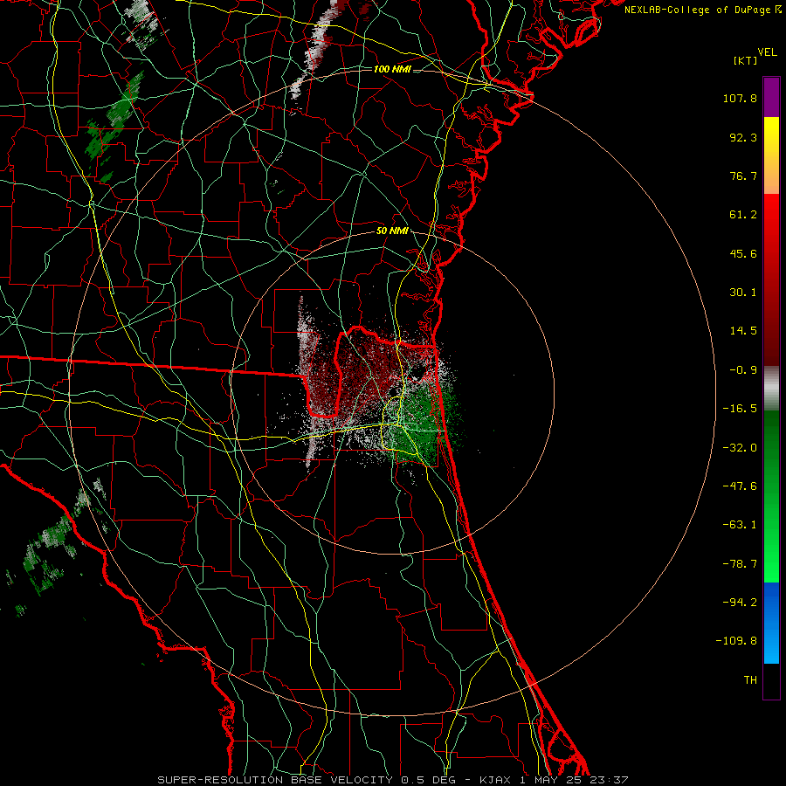The width and height of the screenshot is (786, 786).
Task: Click the -109.8 value on the velocity scale
Action: pyautogui.click(x=736, y=641)
